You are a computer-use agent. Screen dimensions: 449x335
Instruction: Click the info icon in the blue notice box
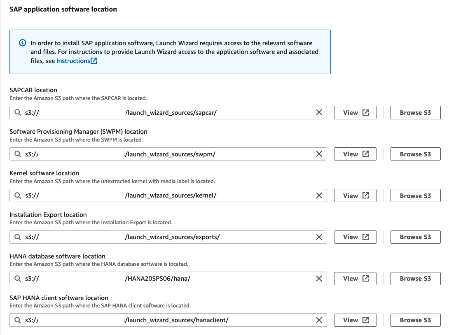[22, 43]
